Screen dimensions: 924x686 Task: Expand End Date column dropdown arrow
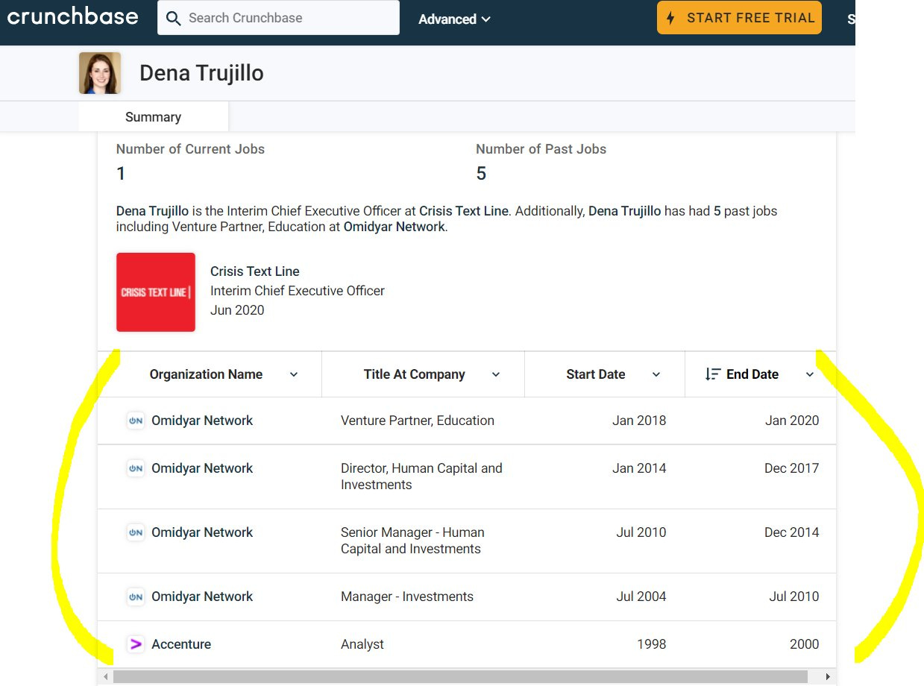810,374
